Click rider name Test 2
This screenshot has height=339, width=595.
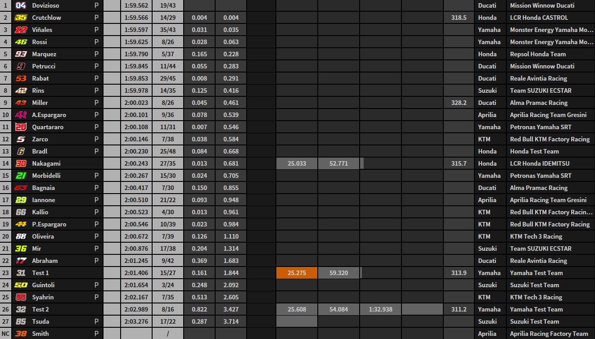(x=41, y=309)
